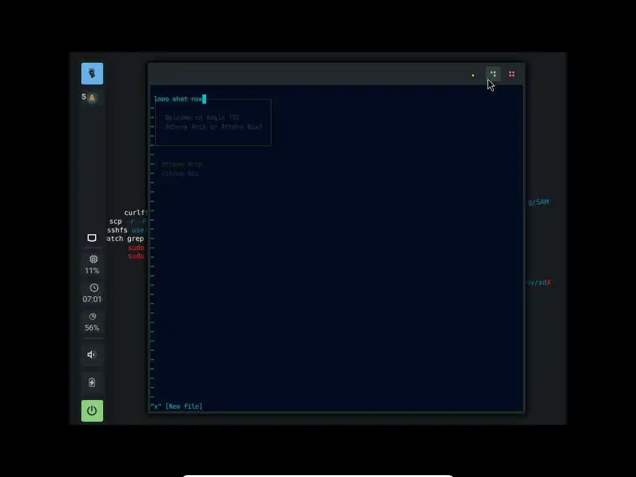Click the "07:01" time text
636x477 pixels.
92,299
